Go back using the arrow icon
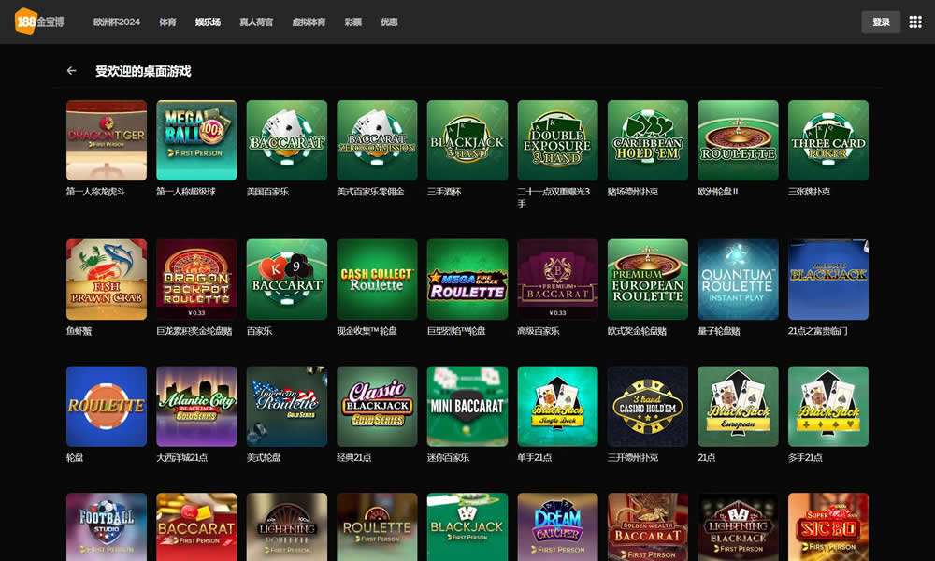 (x=72, y=71)
